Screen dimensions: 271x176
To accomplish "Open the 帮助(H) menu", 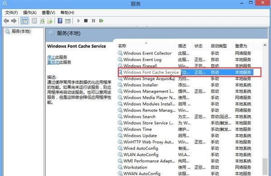I will point(67,13).
